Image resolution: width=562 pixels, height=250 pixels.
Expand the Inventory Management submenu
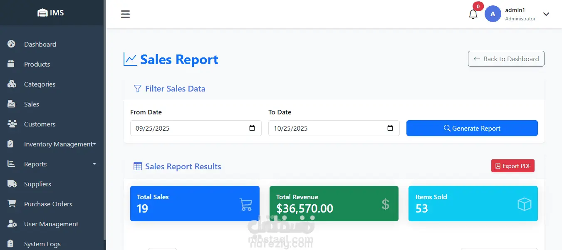[x=94, y=144]
